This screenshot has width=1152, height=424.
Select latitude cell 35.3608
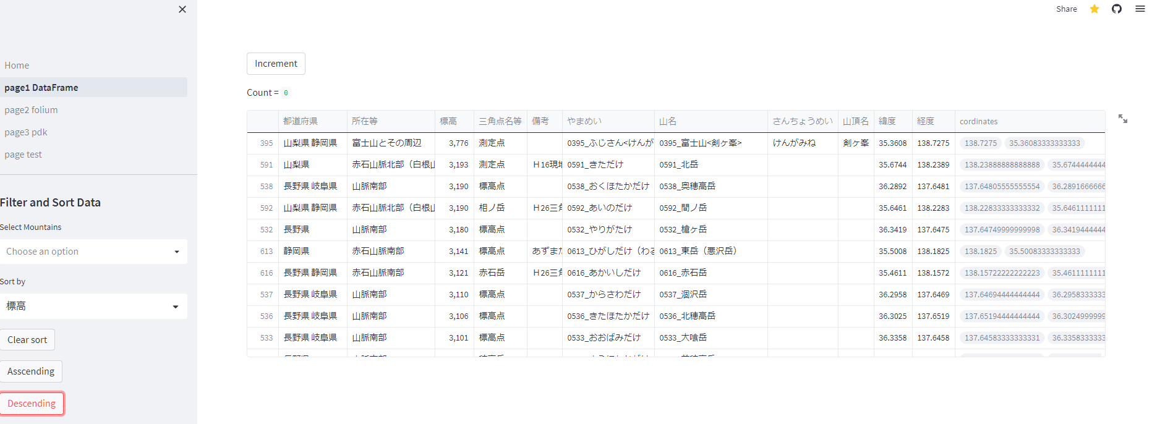(x=893, y=143)
